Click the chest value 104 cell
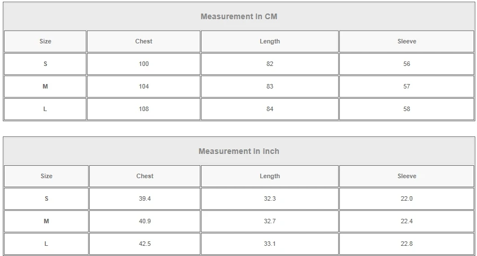This screenshot has width=477, height=256. 144,87
